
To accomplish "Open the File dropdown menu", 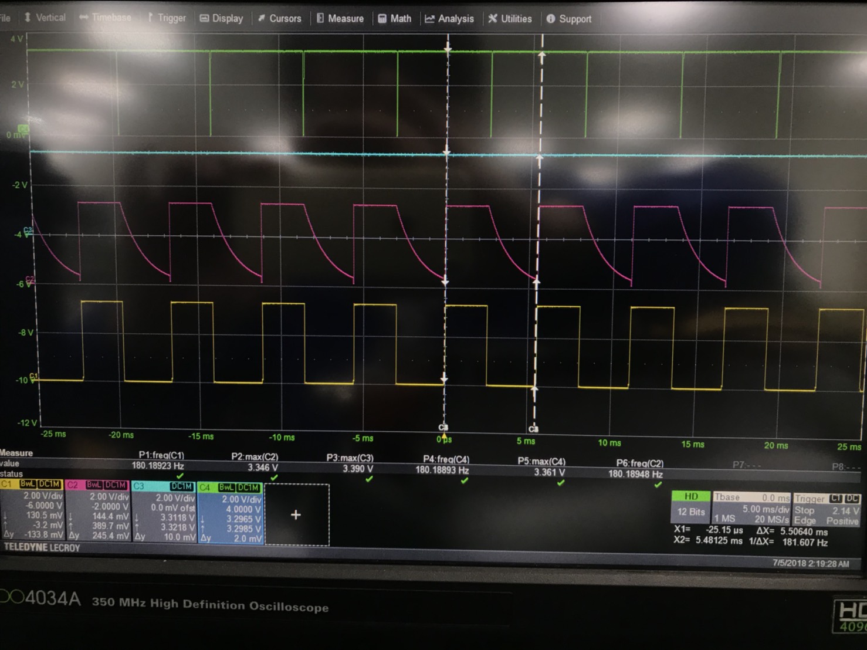I will (6, 18).
